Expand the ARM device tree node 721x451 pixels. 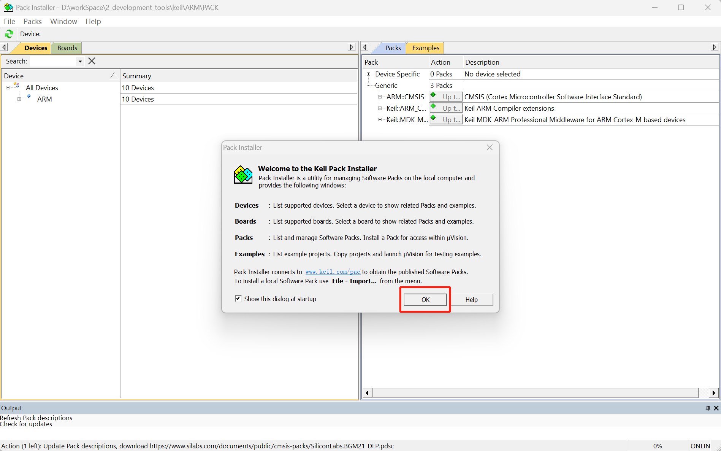pyautogui.click(x=19, y=99)
